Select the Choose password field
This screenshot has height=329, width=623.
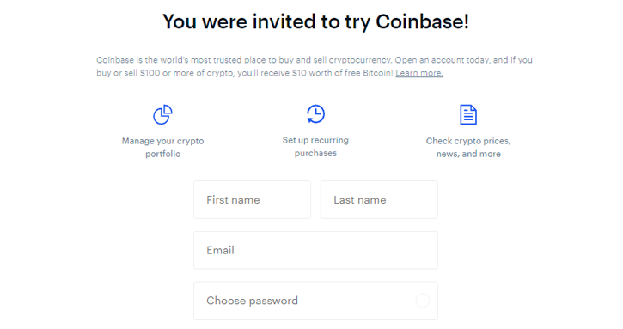315,301
